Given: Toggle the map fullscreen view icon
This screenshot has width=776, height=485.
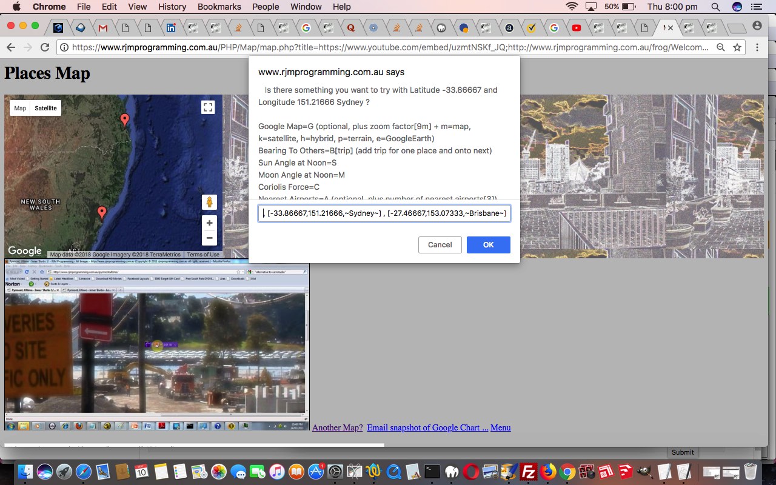Looking at the screenshot, I should coord(208,107).
